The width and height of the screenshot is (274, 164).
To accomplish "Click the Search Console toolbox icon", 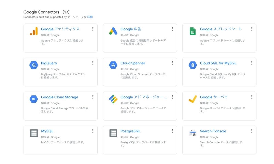I will 193,133.
